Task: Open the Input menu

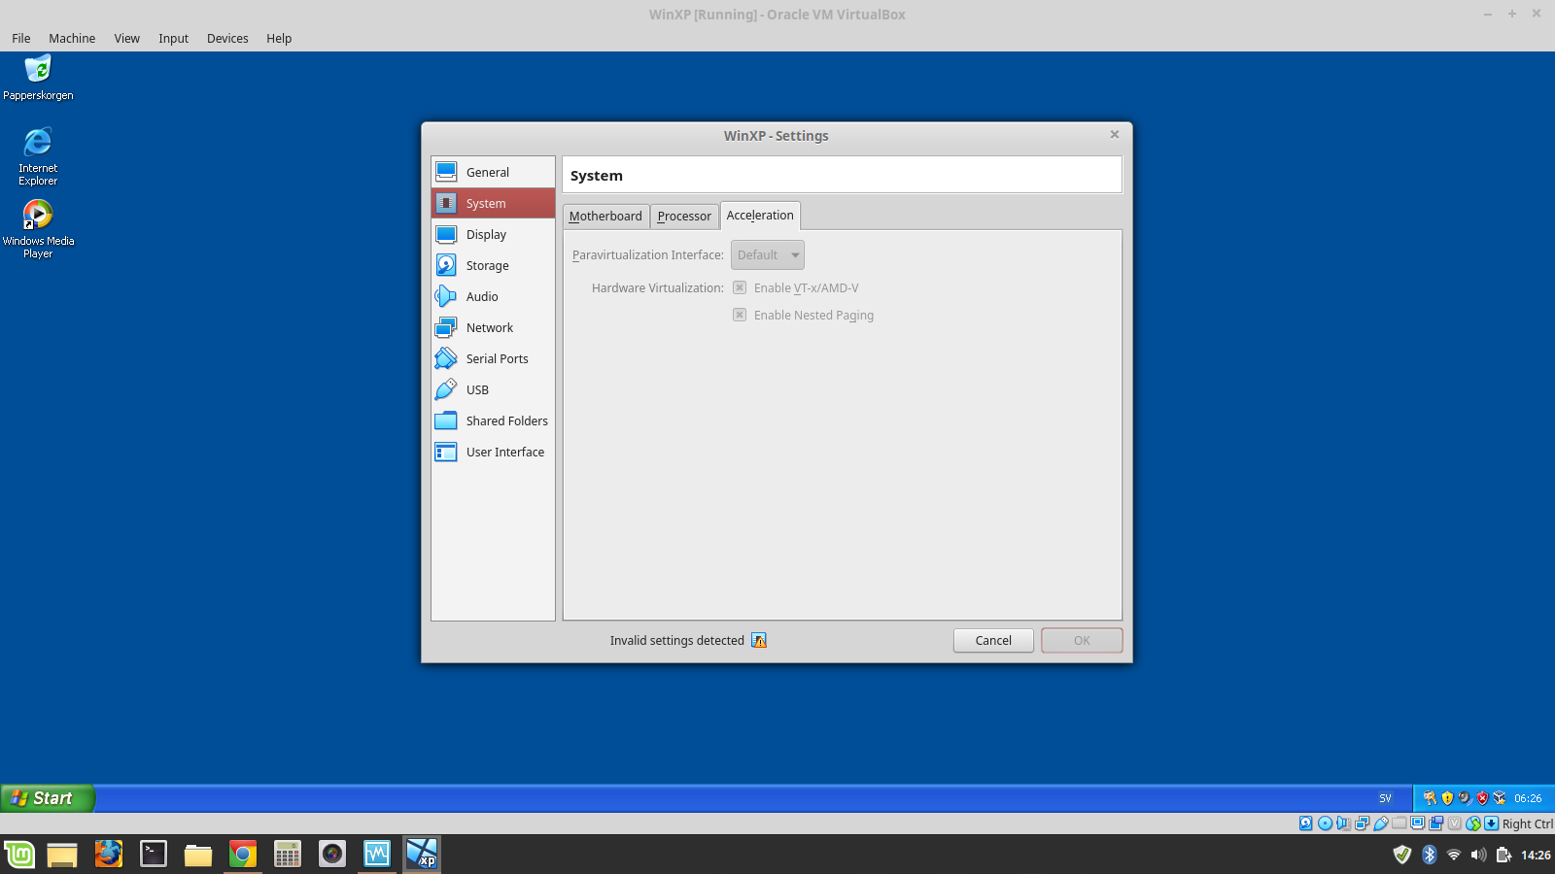Action: click(x=173, y=38)
